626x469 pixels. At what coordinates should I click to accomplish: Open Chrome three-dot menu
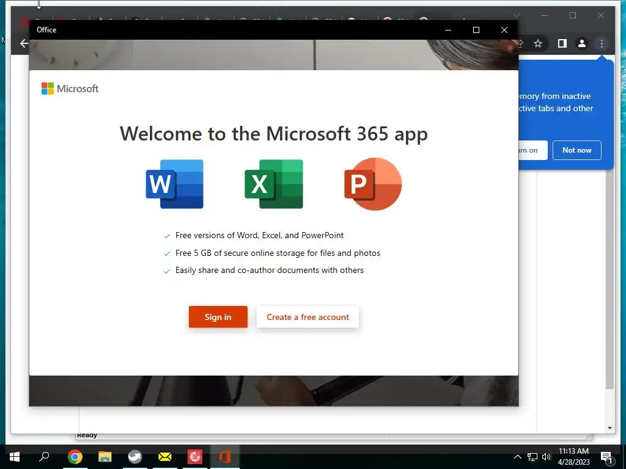602,43
